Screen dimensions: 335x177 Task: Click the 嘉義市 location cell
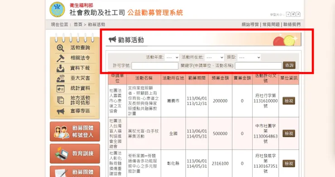coord(173,100)
